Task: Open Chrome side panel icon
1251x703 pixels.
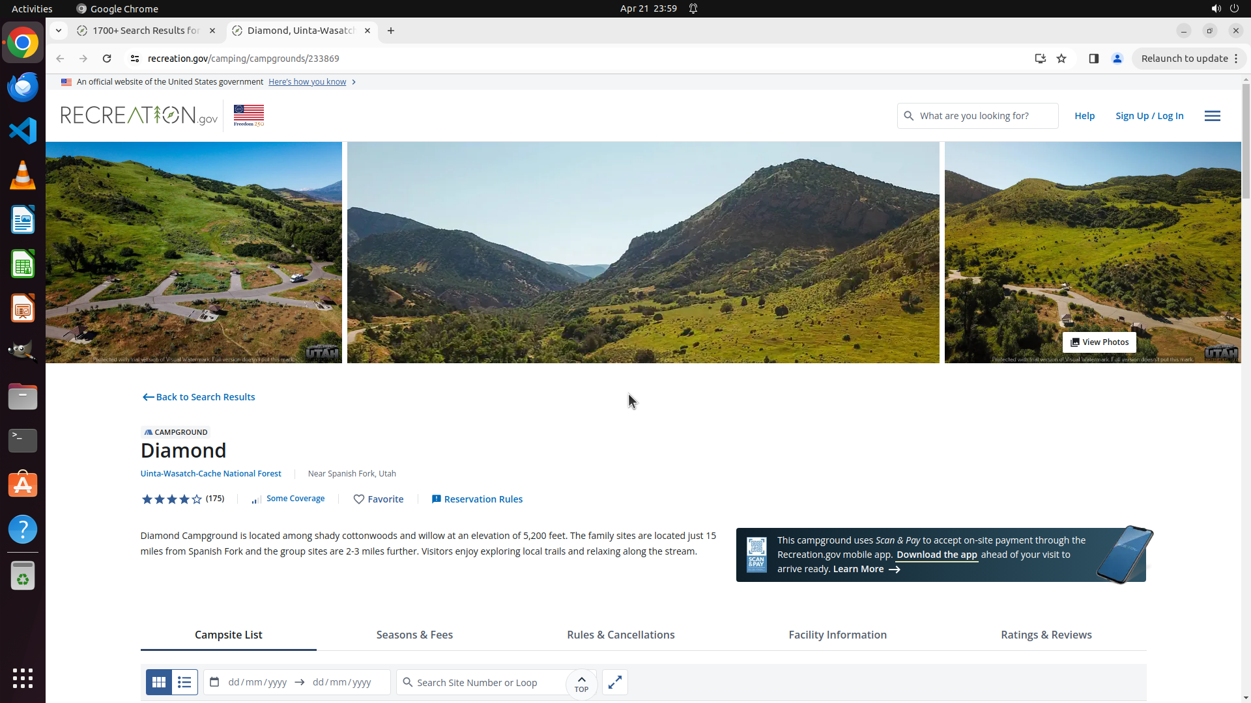Action: [x=1094, y=59]
